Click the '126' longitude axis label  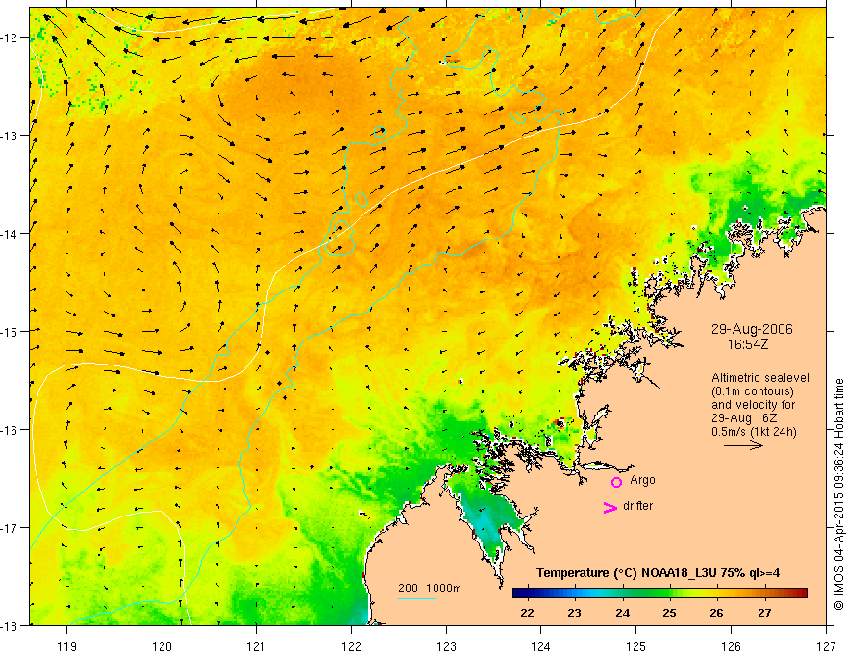[731, 647]
